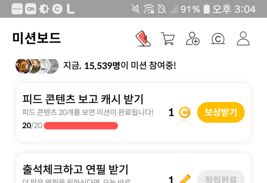Tap the 15,539명이 미션 참여중 text
The image size is (267, 183).
pyautogui.click(x=130, y=66)
